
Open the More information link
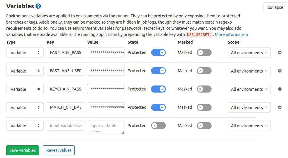[231, 34]
